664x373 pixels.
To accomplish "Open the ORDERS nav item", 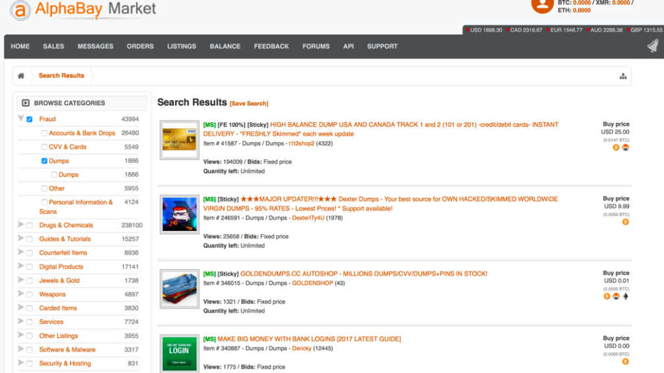I will (x=140, y=46).
